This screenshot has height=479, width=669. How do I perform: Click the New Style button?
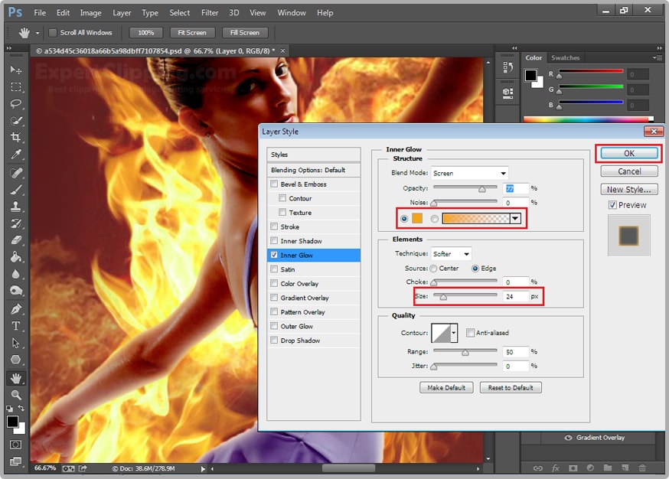click(628, 189)
